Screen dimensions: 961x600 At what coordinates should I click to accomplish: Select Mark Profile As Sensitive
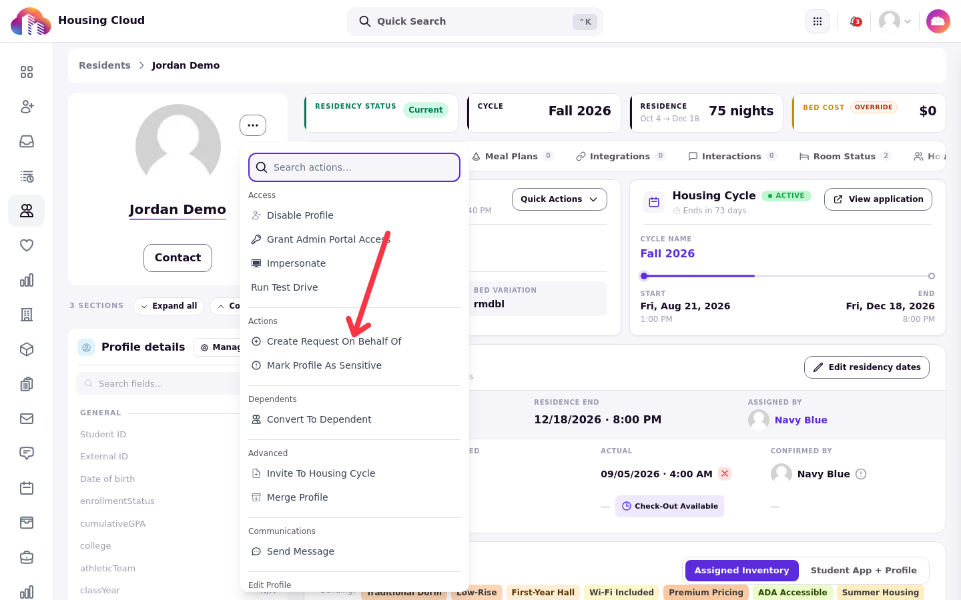click(354, 365)
